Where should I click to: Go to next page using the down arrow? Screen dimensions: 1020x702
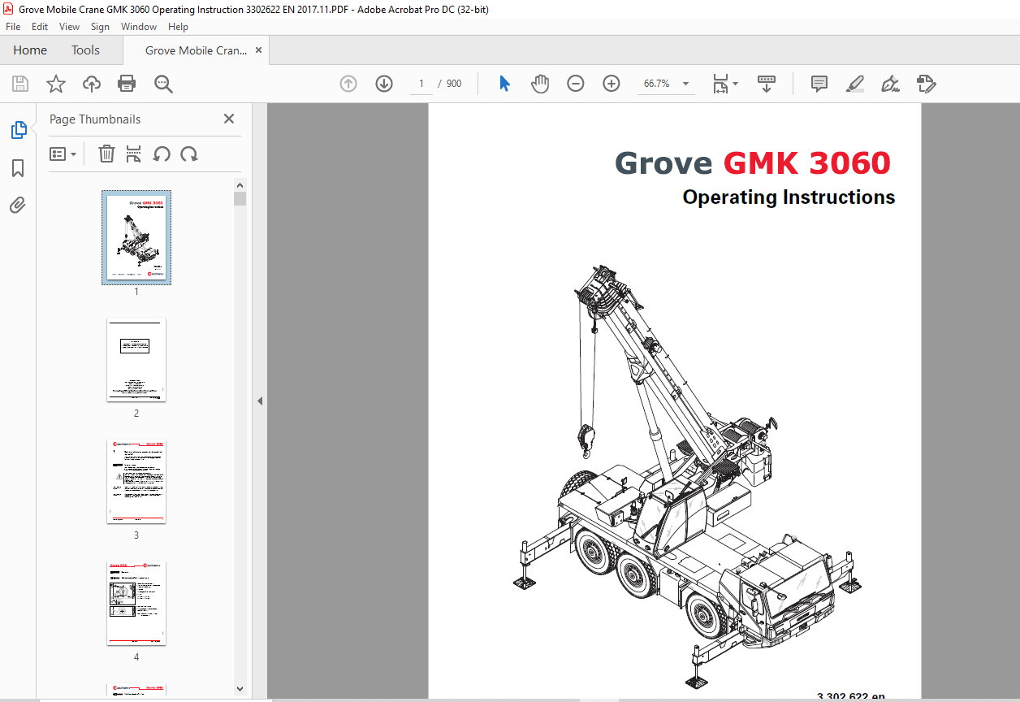pyautogui.click(x=384, y=84)
